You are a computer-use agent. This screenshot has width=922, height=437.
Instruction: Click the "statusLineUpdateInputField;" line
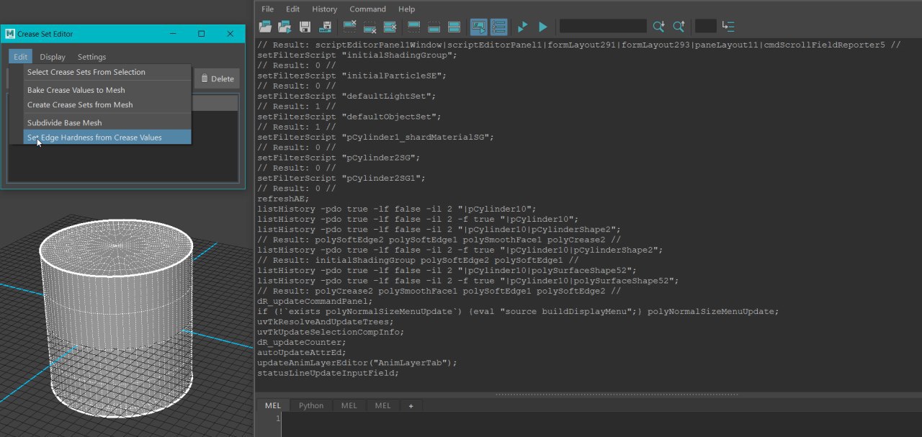[328, 374]
